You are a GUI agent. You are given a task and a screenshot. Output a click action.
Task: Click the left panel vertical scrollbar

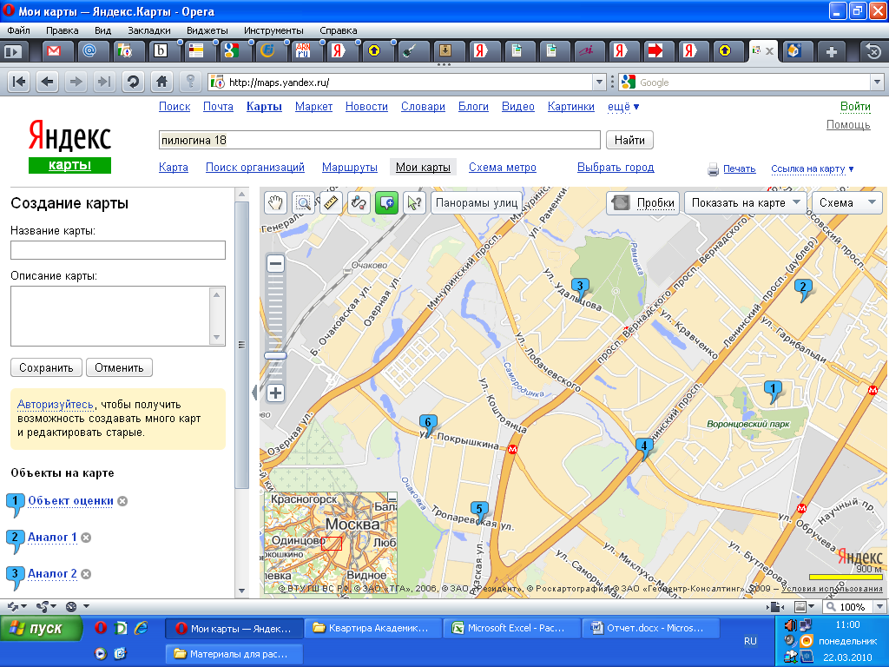(x=241, y=345)
